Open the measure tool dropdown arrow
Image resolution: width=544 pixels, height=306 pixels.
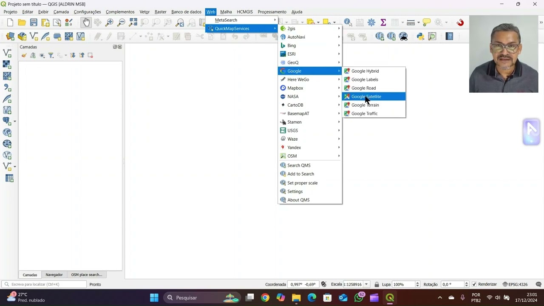click(419, 23)
